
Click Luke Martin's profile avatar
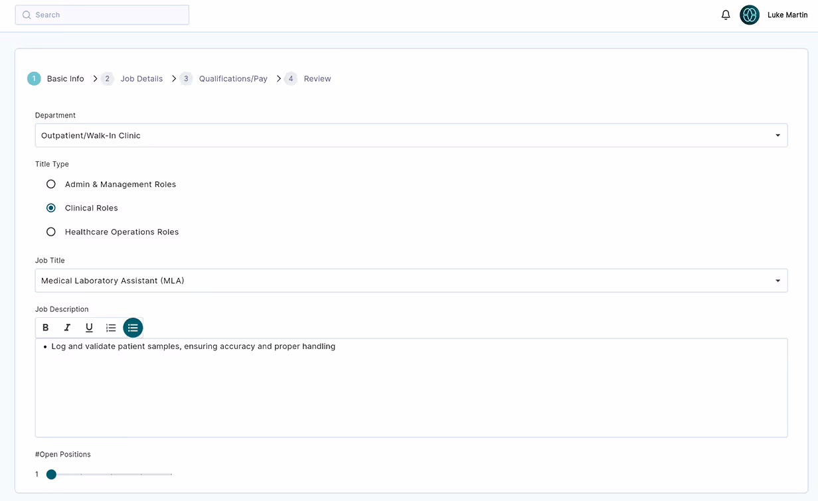point(749,15)
